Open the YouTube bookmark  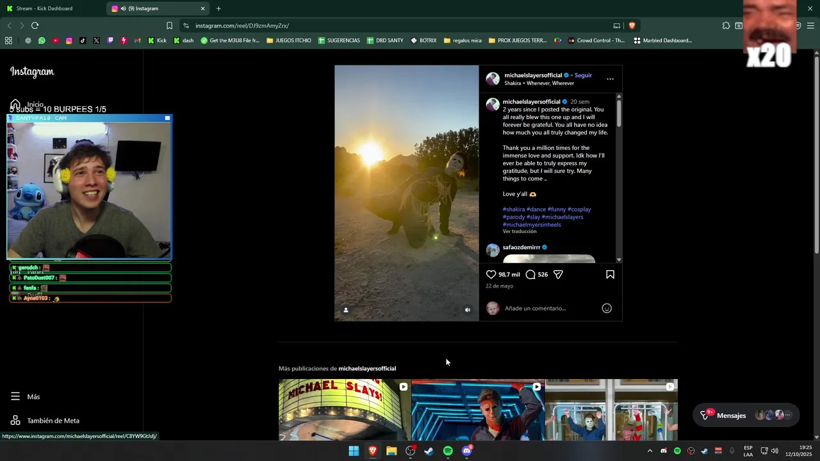pyautogui.click(x=56, y=40)
